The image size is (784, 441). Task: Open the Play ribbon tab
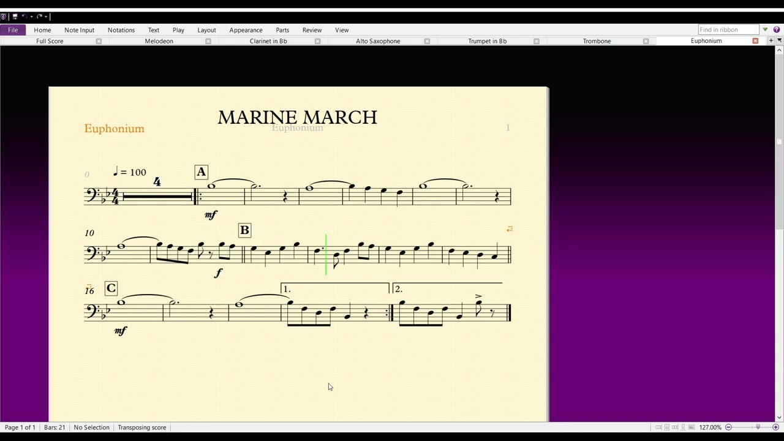coord(178,30)
